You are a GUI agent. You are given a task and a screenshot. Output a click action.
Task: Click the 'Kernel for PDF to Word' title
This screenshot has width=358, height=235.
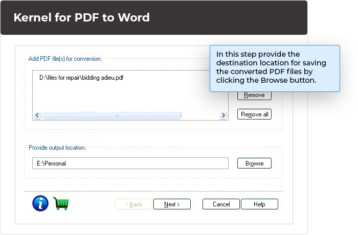point(81,17)
